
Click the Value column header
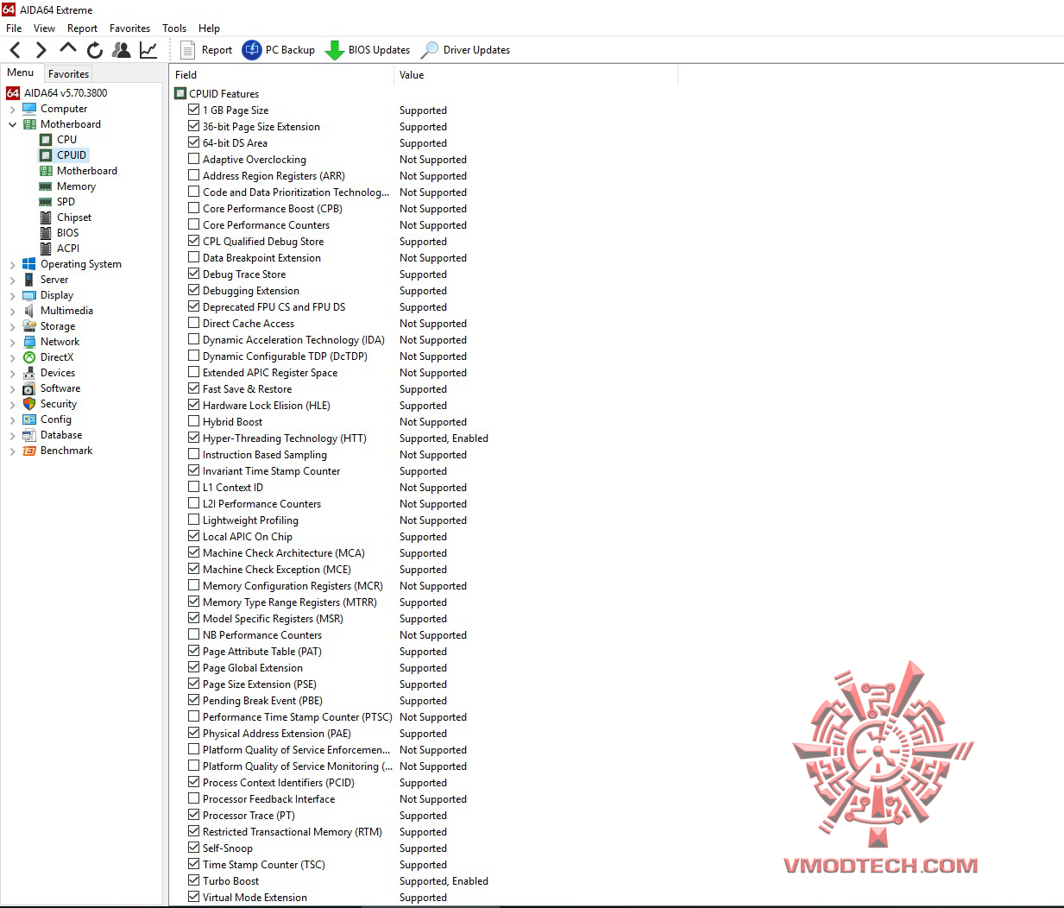[535, 75]
